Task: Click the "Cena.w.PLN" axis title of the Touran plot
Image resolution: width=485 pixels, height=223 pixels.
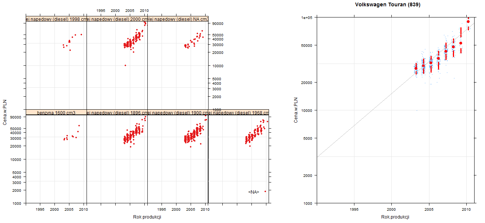Action: 295,110
